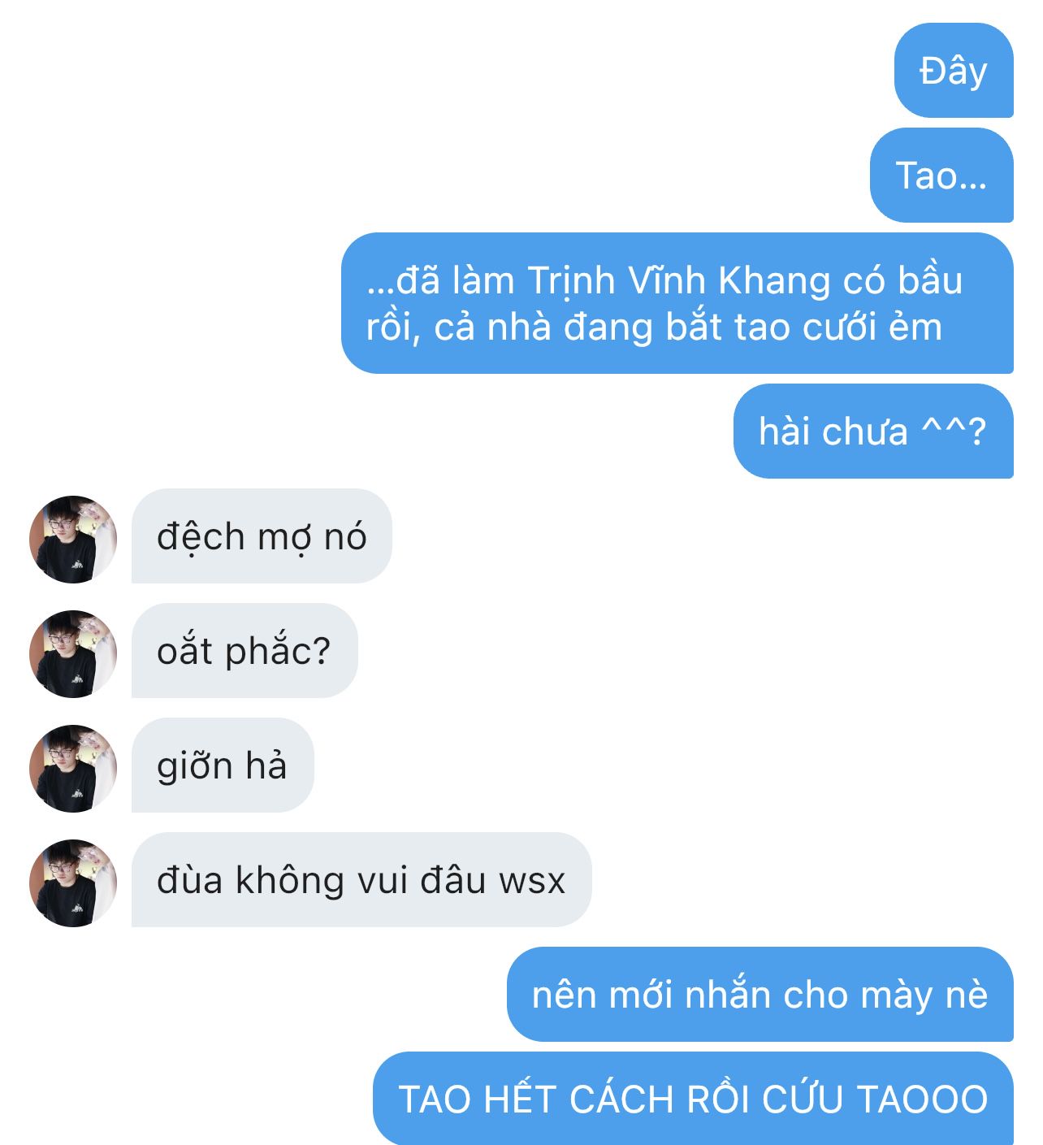Select the "đùa không vui đâu wsx" bubble
1043x1145 pixels.
pos(361,880)
